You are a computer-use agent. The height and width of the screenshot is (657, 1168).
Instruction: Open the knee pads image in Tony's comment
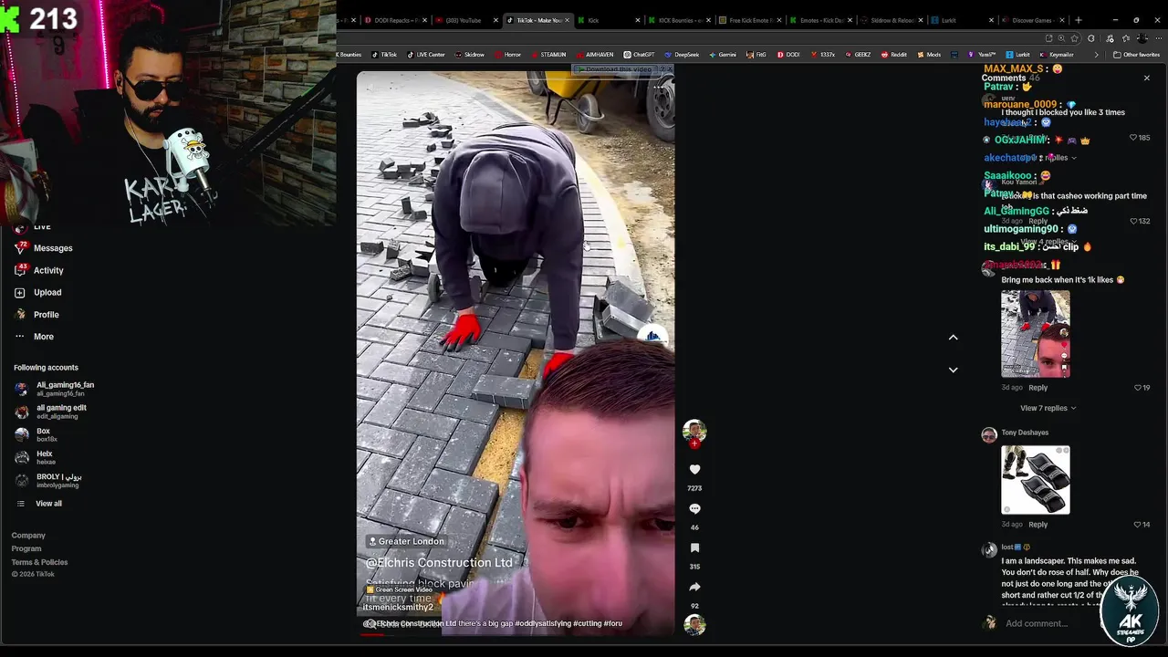coord(1035,480)
